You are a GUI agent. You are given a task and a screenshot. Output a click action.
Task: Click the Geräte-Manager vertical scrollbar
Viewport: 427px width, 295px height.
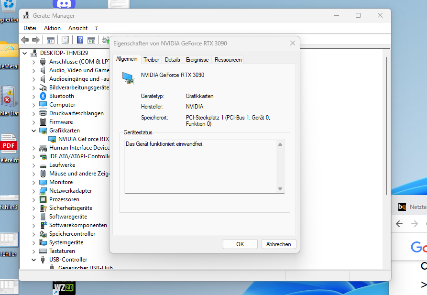point(386,126)
